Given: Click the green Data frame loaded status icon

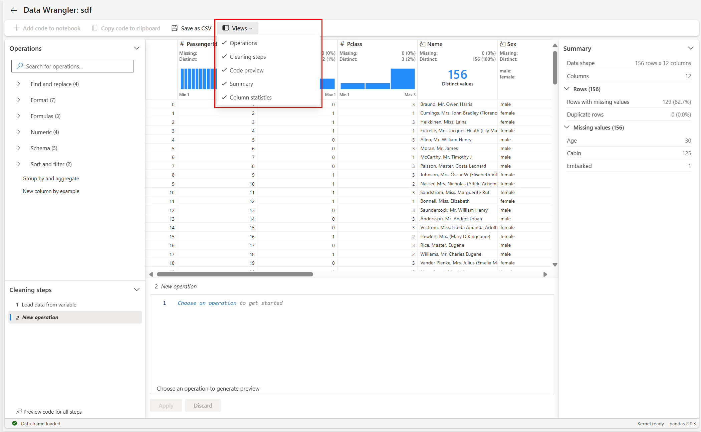Looking at the screenshot, I should click(15, 423).
